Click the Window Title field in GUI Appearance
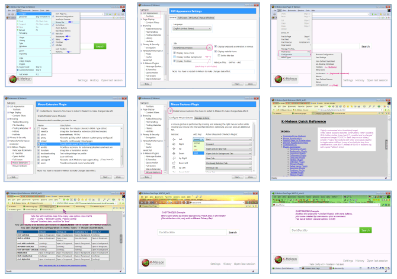Viewport: 397px width, 279px height. [x=241, y=62]
